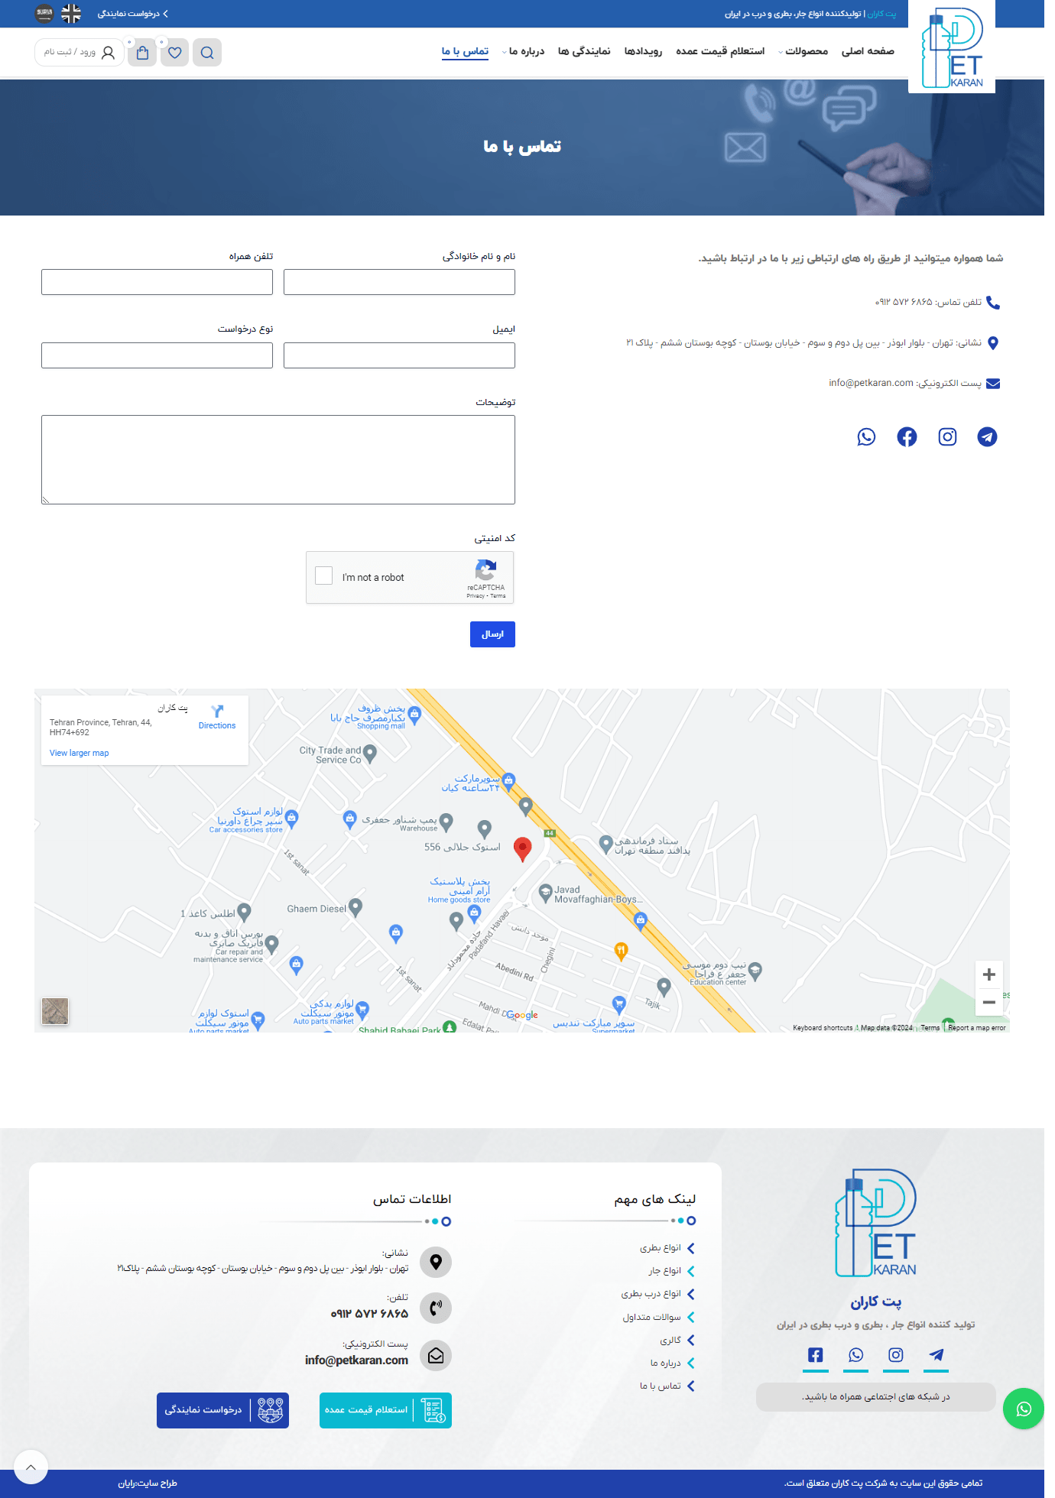The width and height of the screenshot is (1055, 1498).
Task: Open footer Facebook icon
Action: (816, 1355)
